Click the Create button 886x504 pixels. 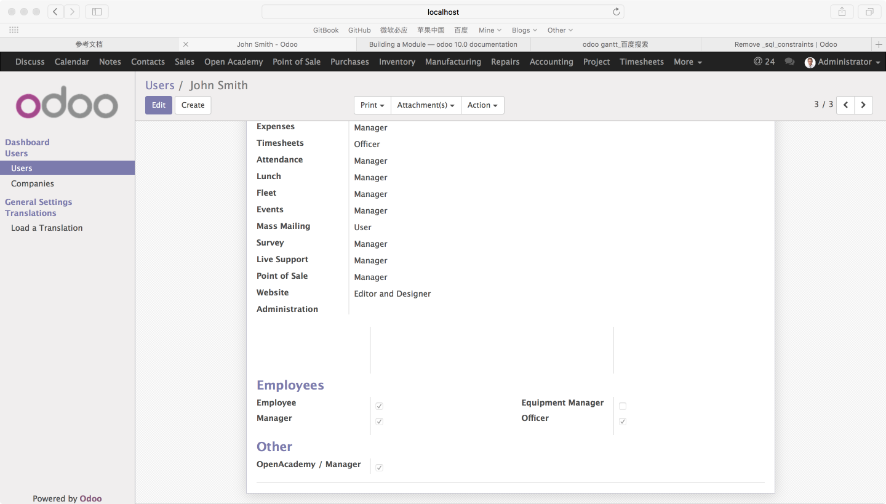coord(193,105)
